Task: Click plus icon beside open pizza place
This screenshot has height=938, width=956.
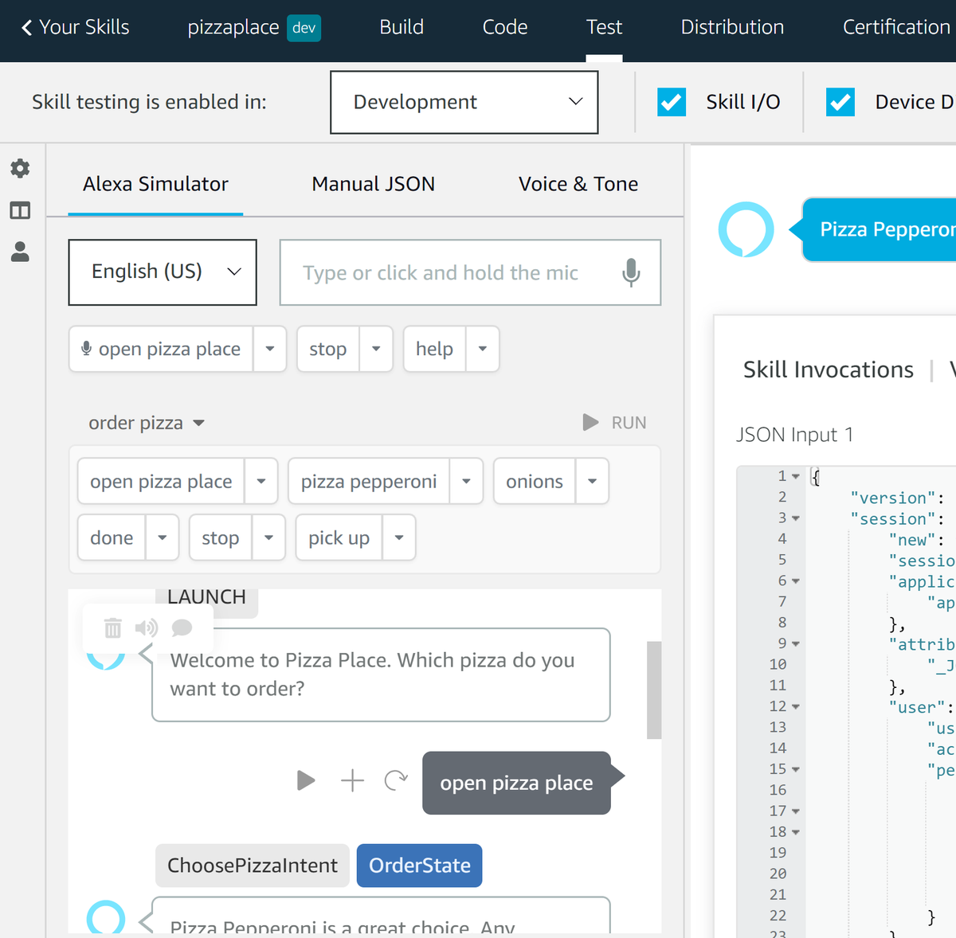Action: click(352, 780)
